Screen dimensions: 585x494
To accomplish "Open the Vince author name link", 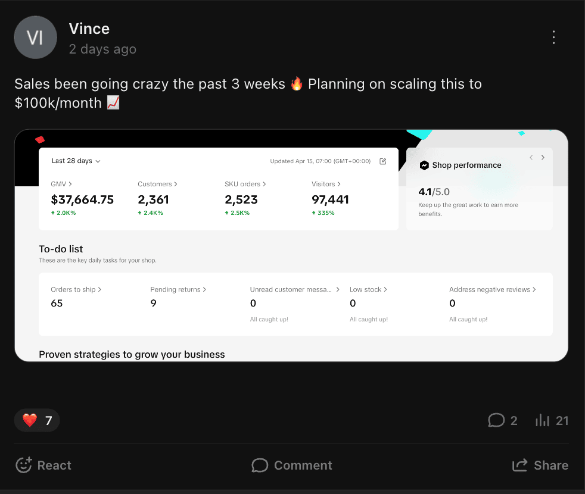I will [89, 29].
